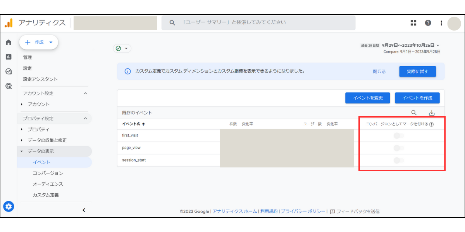465x232 pixels.
Task: Expand the データの収集と修正 item
Action: point(22,140)
